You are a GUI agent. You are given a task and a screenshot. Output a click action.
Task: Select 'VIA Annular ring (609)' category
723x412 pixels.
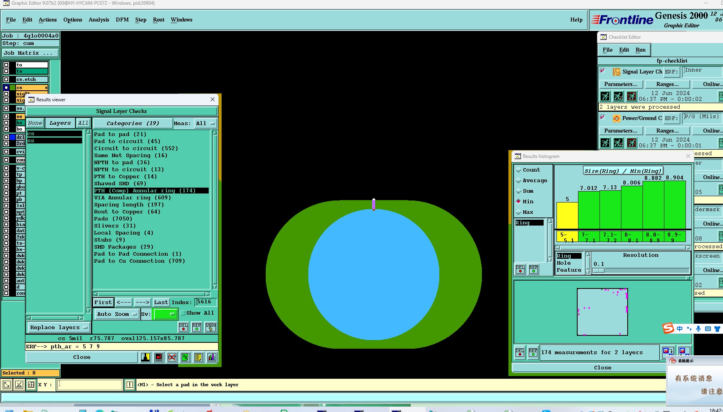coord(132,198)
